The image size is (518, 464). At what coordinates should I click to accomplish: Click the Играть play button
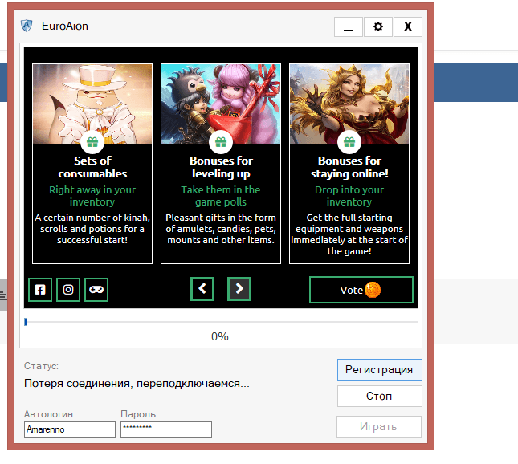tap(379, 426)
